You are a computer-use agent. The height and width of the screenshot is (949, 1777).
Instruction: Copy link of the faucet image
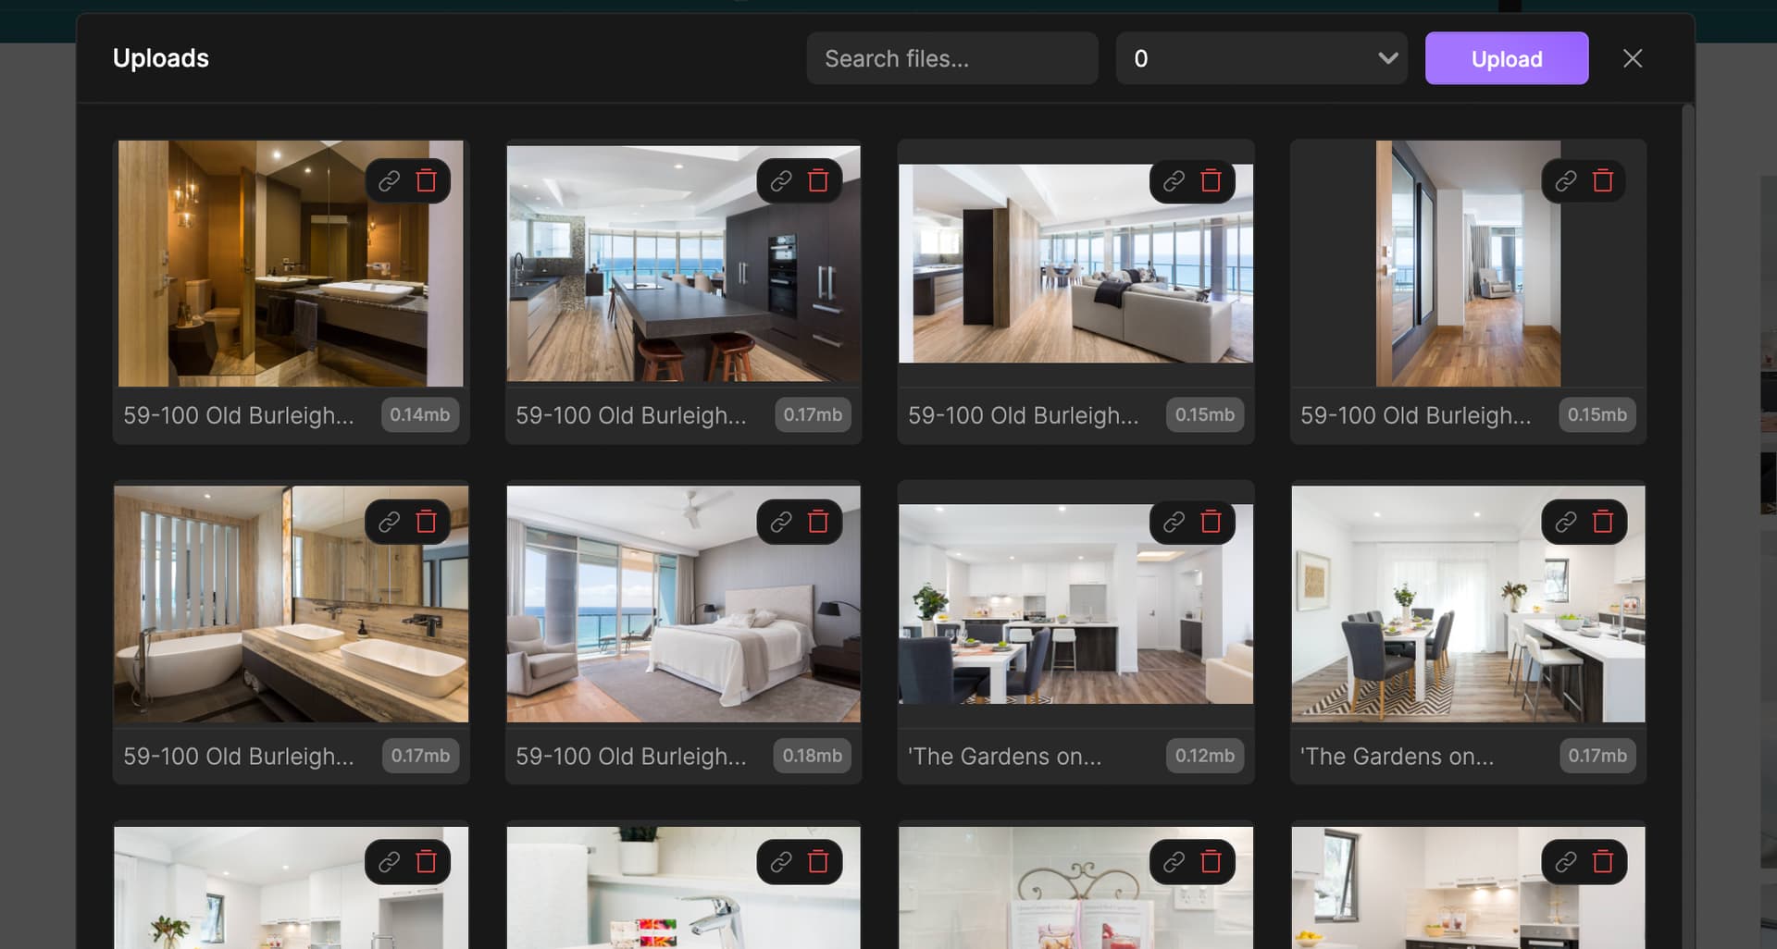point(781,862)
